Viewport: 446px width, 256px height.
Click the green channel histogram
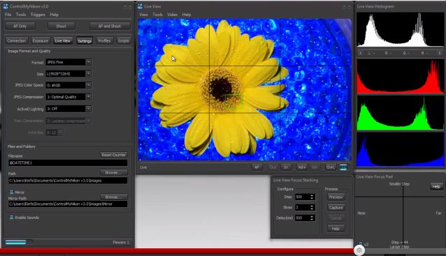click(x=400, y=113)
